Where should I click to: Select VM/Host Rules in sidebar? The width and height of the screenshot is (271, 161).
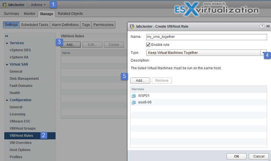tap(30, 136)
